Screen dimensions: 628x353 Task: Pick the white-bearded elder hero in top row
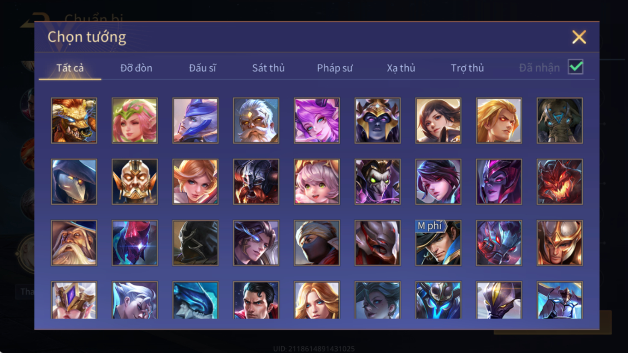(x=256, y=121)
